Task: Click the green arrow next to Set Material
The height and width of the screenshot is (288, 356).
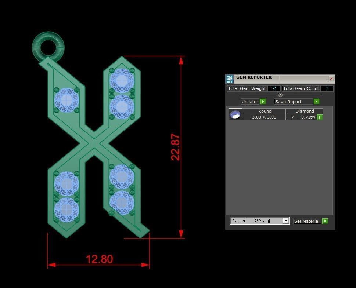Action: point(325,221)
